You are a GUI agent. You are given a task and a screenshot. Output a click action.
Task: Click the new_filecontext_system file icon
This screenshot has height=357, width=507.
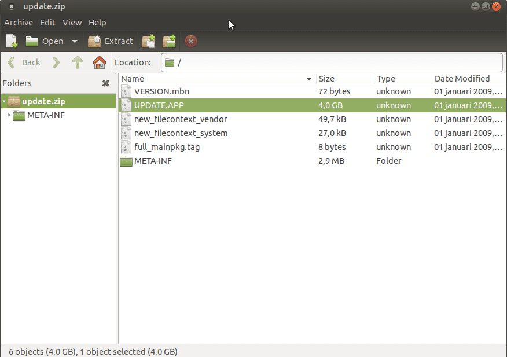coord(126,133)
